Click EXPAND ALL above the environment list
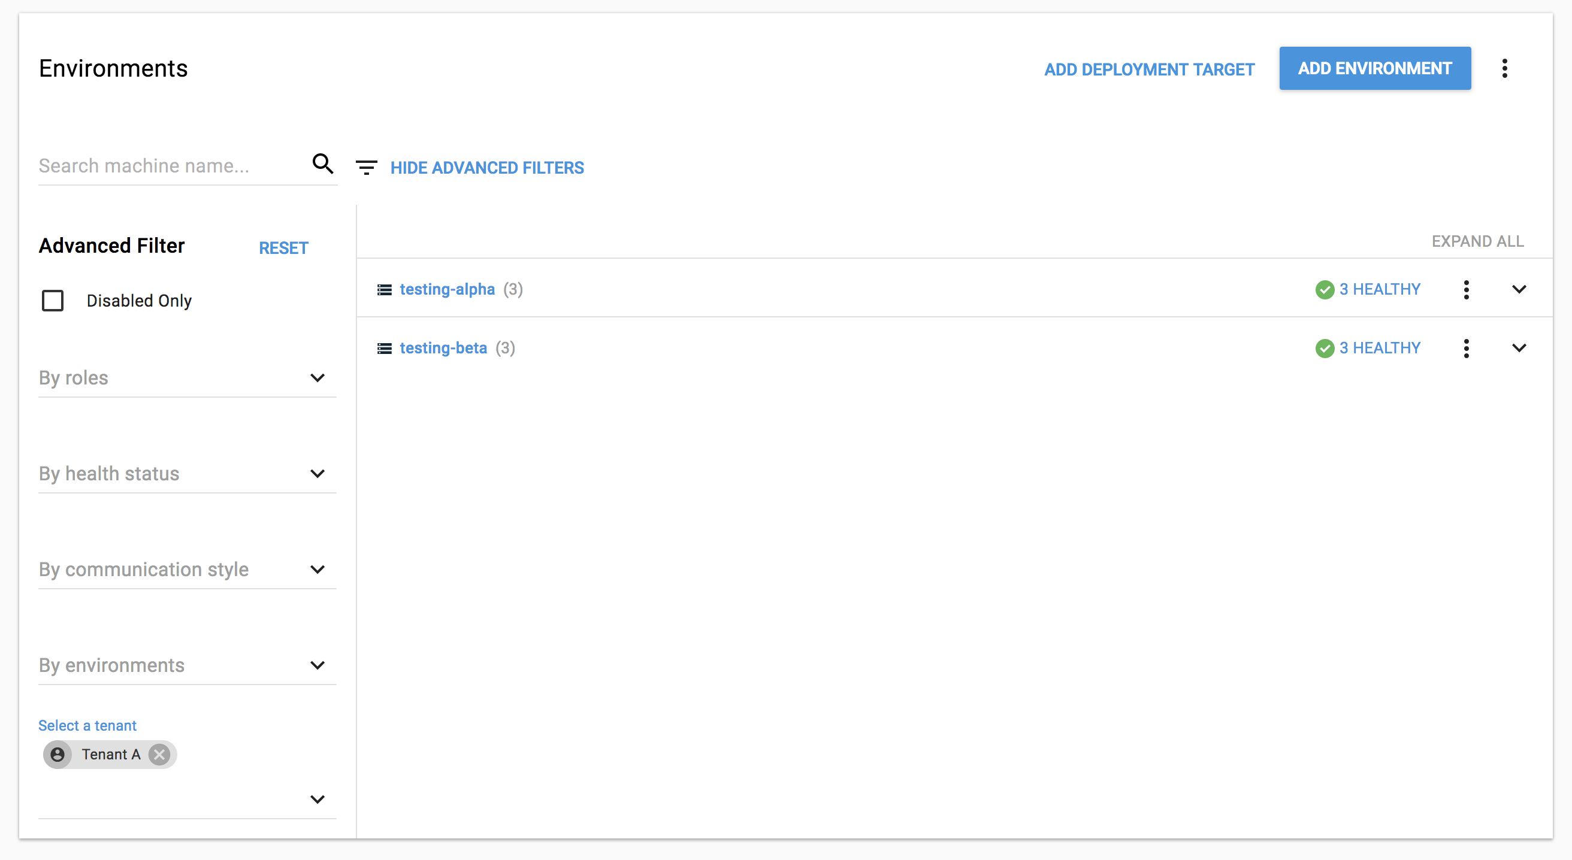The height and width of the screenshot is (860, 1572). coord(1477,241)
